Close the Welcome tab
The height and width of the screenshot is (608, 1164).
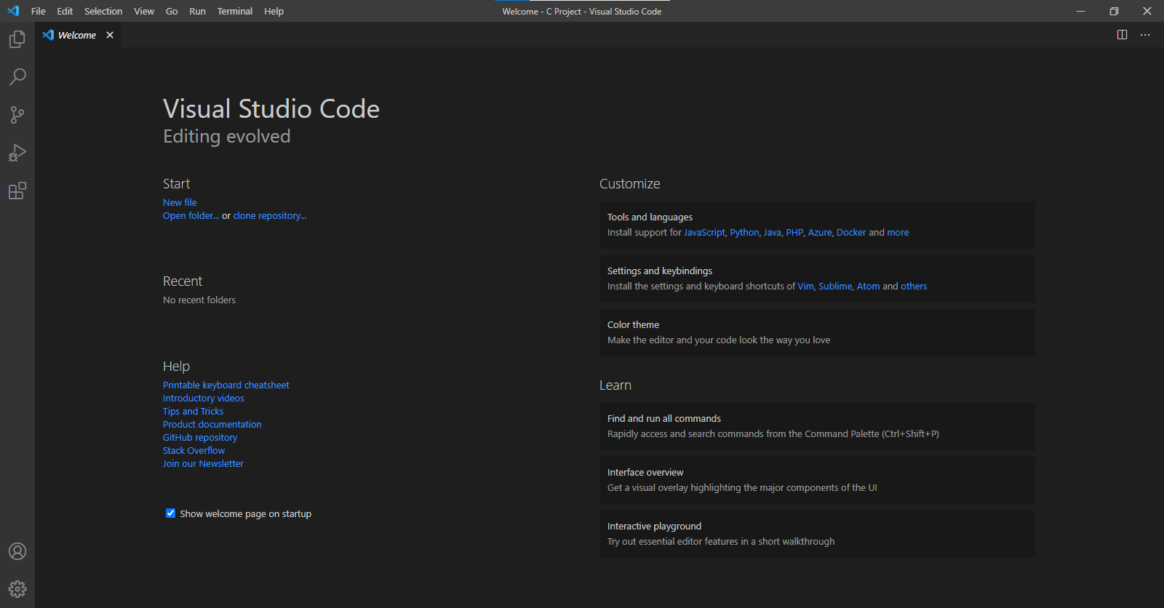pyautogui.click(x=110, y=35)
